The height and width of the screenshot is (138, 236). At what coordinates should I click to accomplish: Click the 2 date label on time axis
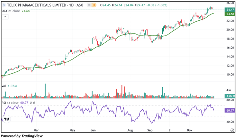pyautogui.click(x=170, y=130)
